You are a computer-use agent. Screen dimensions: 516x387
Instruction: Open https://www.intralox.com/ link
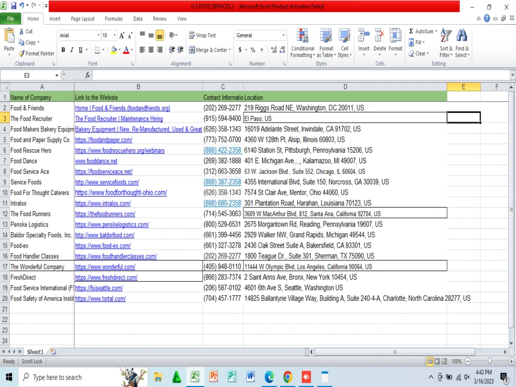pos(103,203)
